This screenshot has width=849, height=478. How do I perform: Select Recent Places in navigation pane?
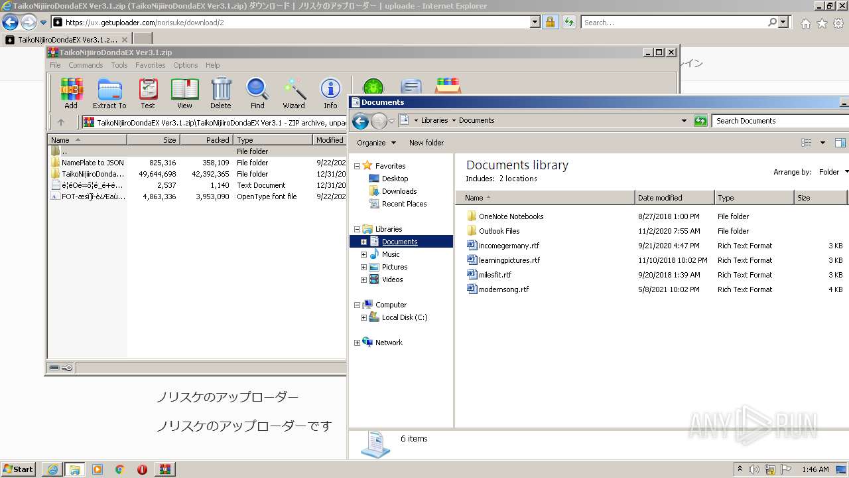405,204
